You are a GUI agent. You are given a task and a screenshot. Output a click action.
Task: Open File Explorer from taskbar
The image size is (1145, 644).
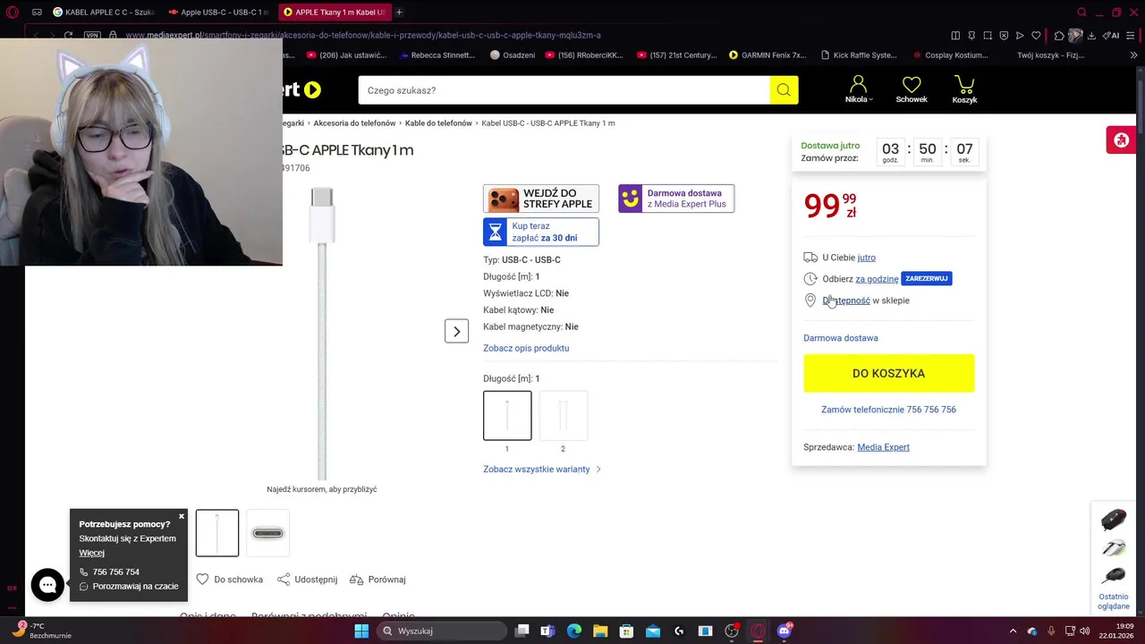coord(600,631)
